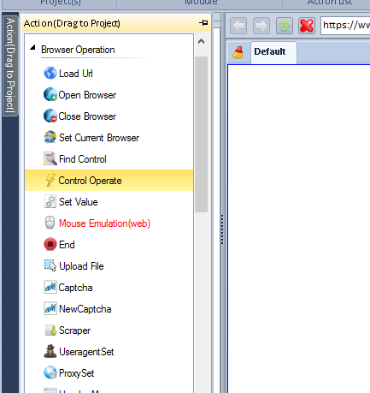Click the Load Url globe icon
The height and width of the screenshot is (393, 370).
(50, 73)
